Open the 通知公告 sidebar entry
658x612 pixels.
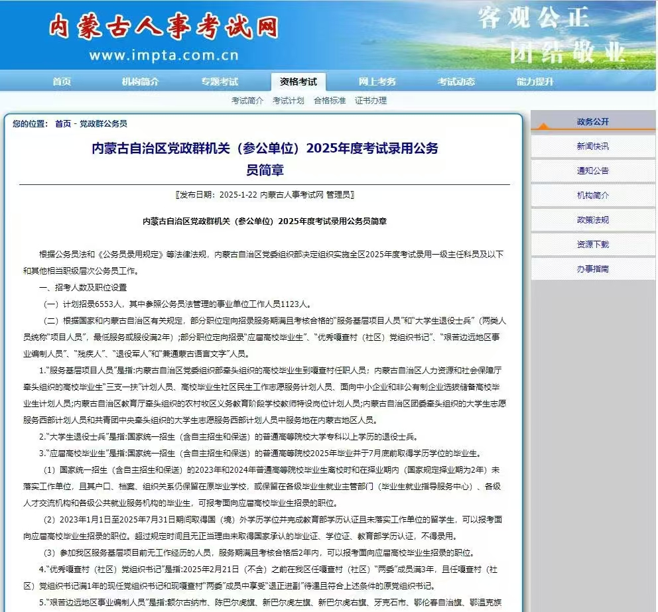(592, 171)
